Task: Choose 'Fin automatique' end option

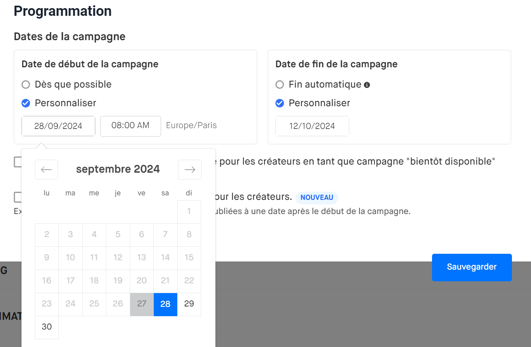Action: [279, 85]
